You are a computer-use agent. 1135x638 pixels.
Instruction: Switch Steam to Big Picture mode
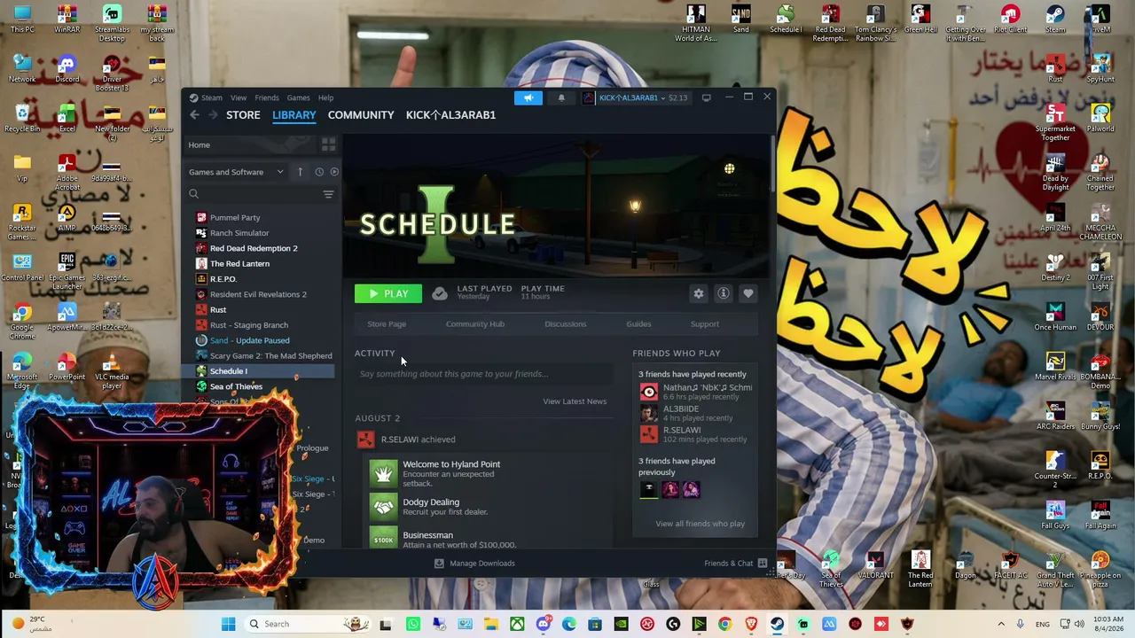(706, 97)
